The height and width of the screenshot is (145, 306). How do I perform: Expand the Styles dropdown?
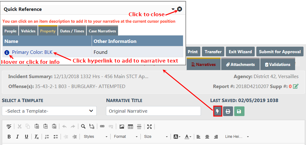[95, 137]
